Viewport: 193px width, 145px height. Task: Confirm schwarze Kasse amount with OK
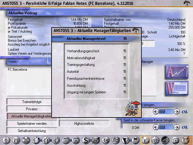point(185,127)
